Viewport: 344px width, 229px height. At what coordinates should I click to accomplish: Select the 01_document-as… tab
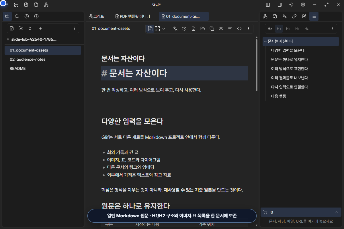(x=184, y=16)
